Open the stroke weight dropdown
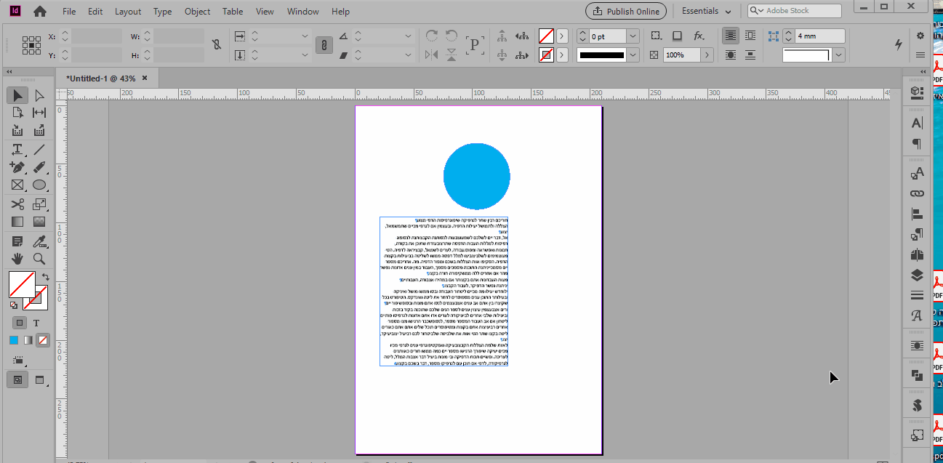The width and height of the screenshot is (943, 463). 632,36
